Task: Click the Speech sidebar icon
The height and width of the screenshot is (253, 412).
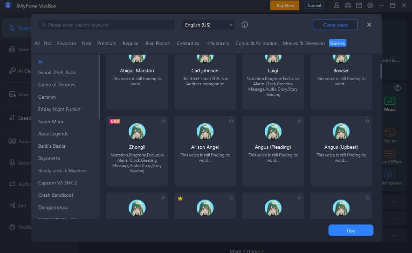Action: click(12, 118)
